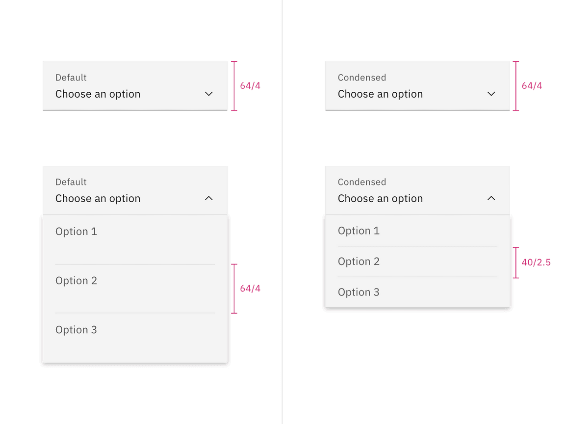565x424 pixels.
Task: Click the 40/2.5 row height annotation
Action: pos(536,263)
